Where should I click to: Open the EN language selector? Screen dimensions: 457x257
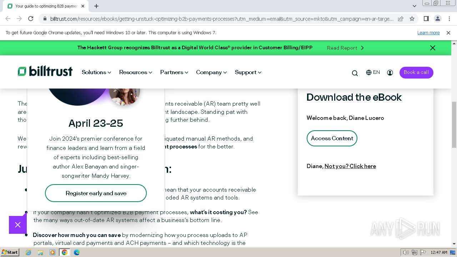tap(373, 72)
